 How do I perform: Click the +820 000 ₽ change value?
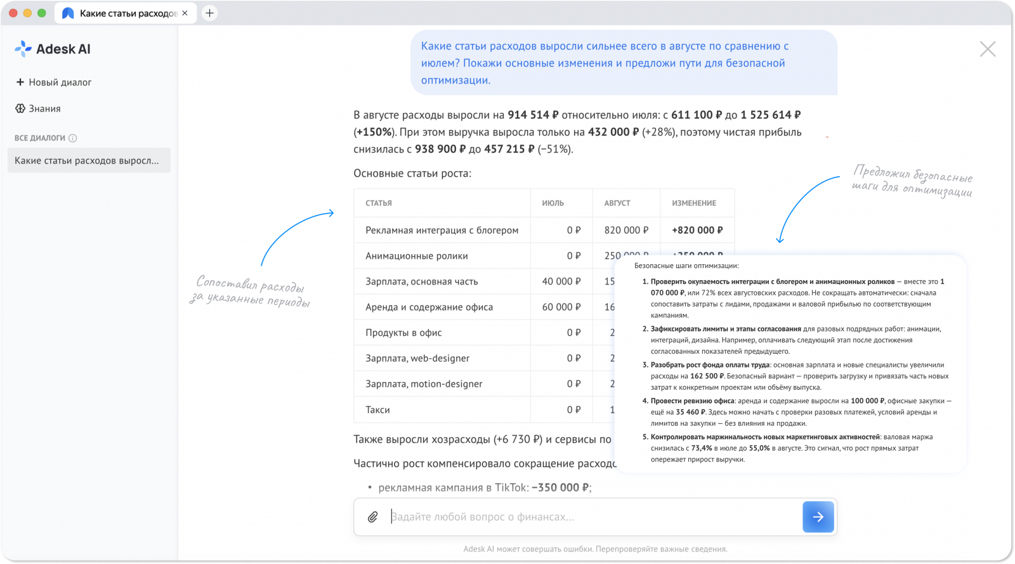pyautogui.click(x=697, y=230)
